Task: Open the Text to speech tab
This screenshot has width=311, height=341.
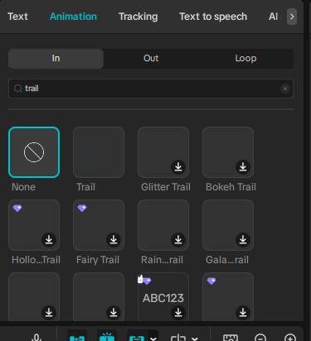Action: 213,17
